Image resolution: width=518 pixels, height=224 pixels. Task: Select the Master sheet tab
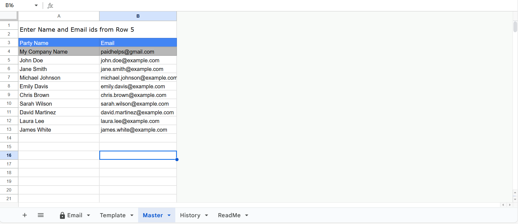pos(153,215)
